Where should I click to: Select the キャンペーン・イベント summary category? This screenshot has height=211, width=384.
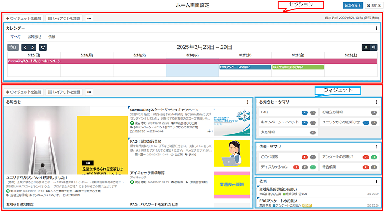tap(288, 122)
